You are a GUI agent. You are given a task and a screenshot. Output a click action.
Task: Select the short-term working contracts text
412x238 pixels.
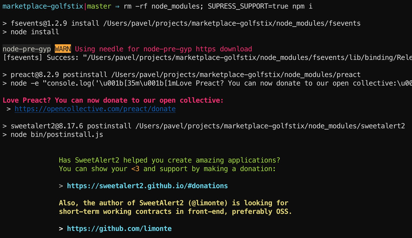tap(115, 212)
